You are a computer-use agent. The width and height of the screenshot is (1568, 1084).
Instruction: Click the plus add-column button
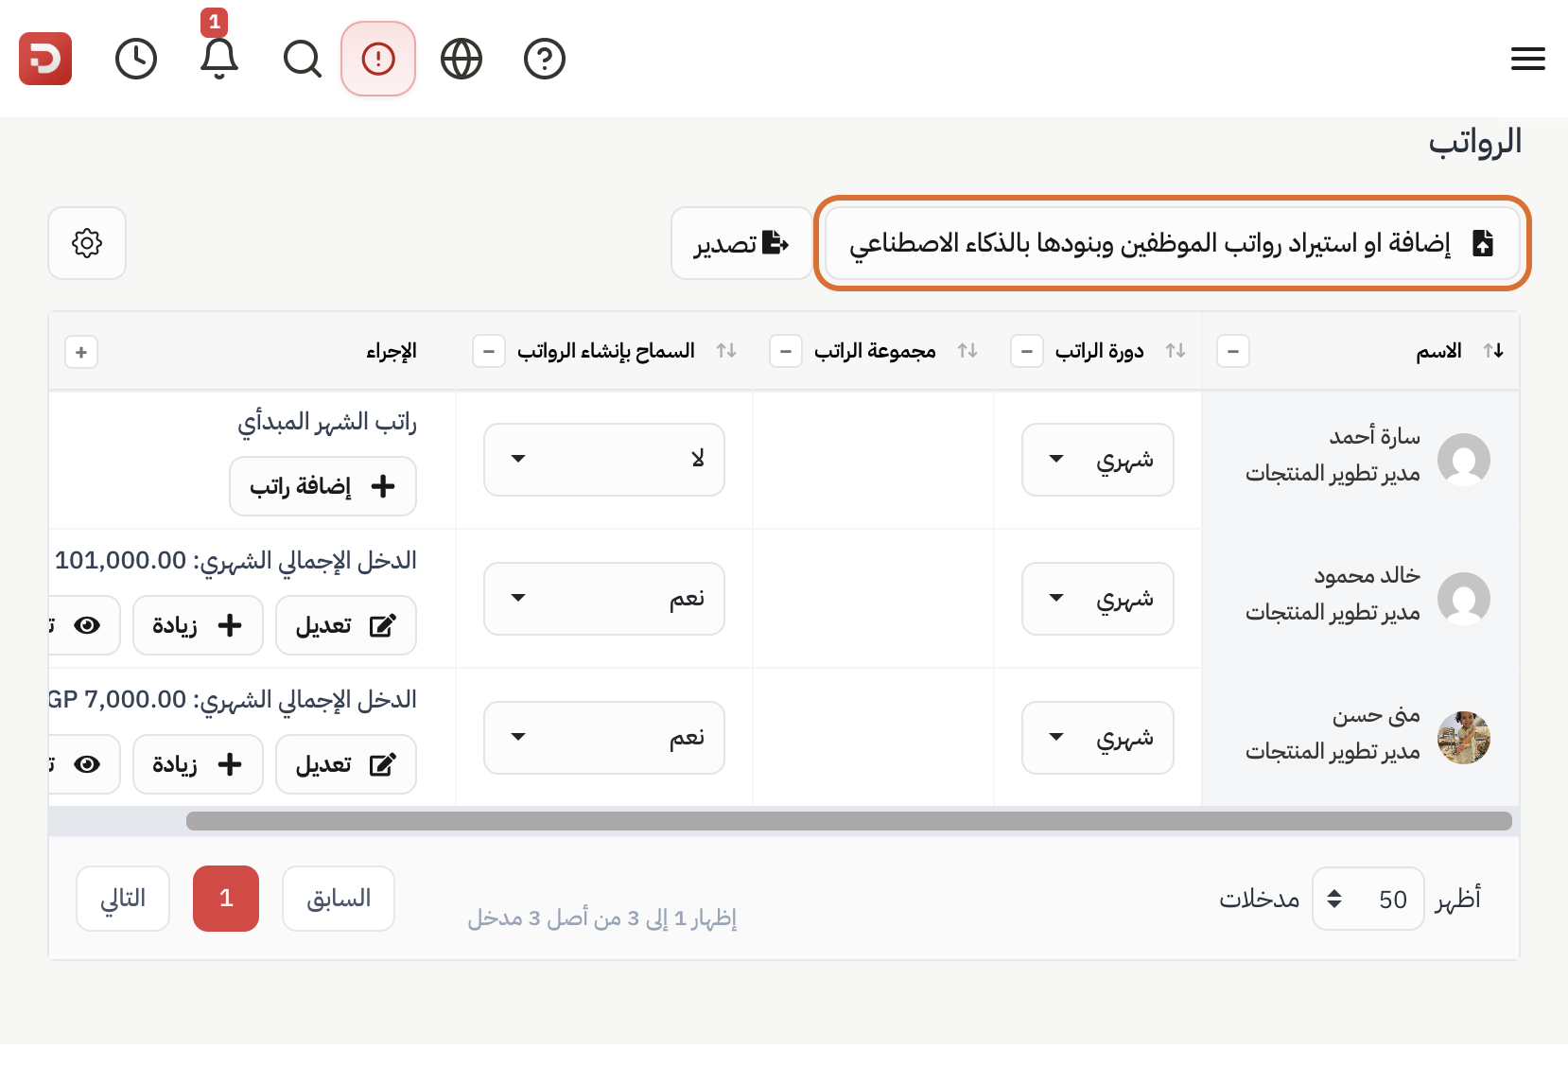pos(81,352)
